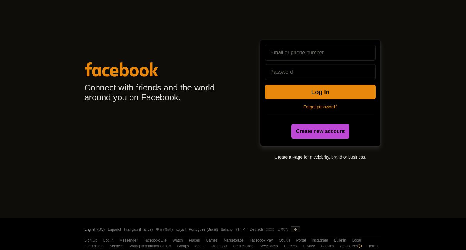Image resolution: width=466 pixels, height=250 pixels.
Task: Open the Facebook Pay link
Action: (x=261, y=240)
